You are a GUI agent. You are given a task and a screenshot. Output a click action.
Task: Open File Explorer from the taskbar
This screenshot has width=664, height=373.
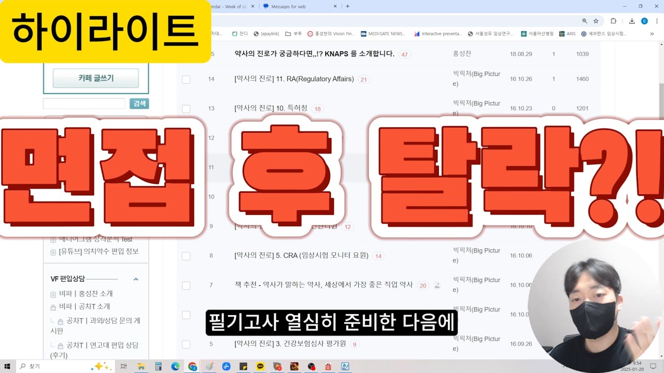click(x=141, y=366)
